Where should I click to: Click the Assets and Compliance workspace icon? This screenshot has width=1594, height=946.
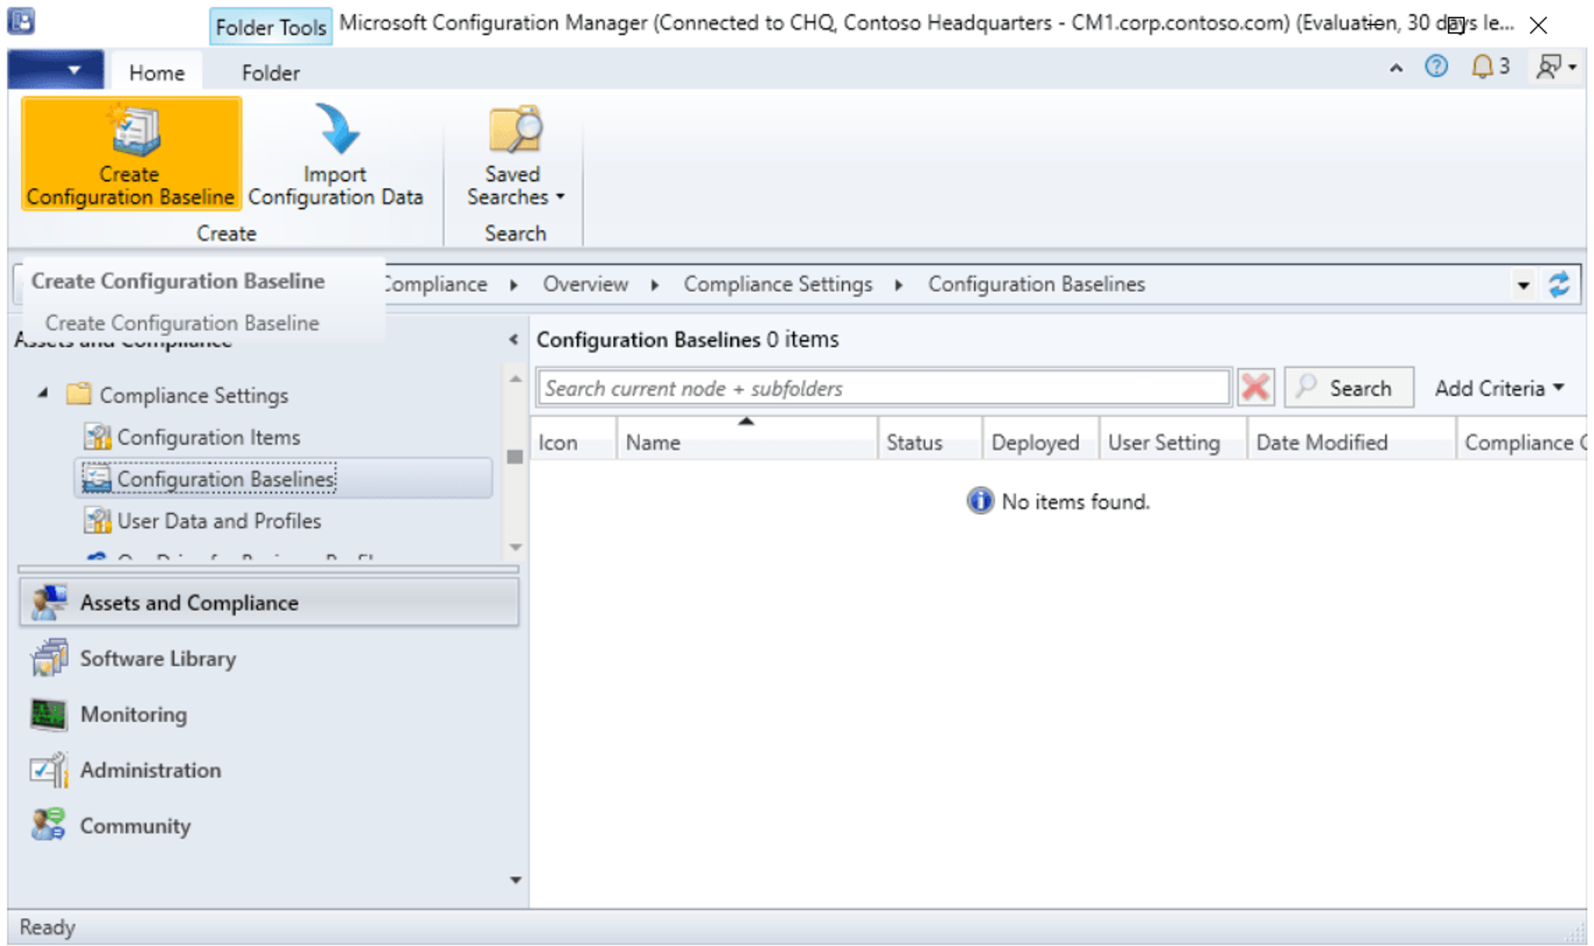click(49, 602)
